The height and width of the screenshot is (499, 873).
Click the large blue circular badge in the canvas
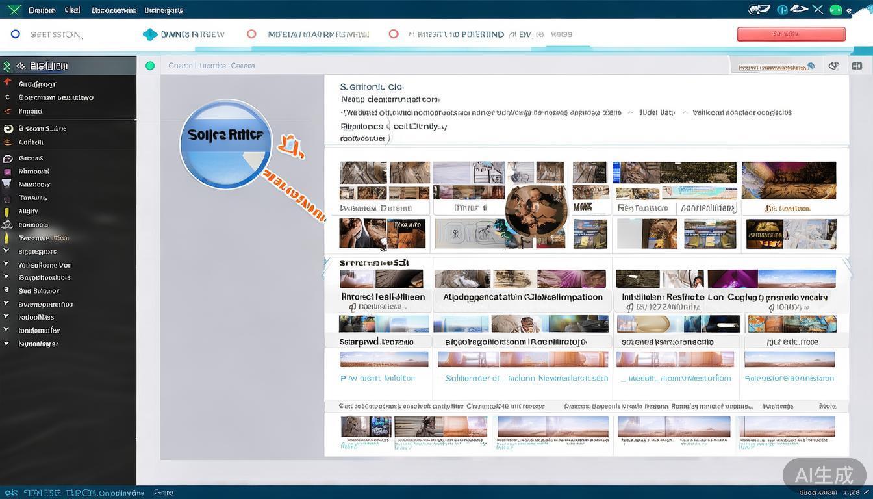coord(225,144)
